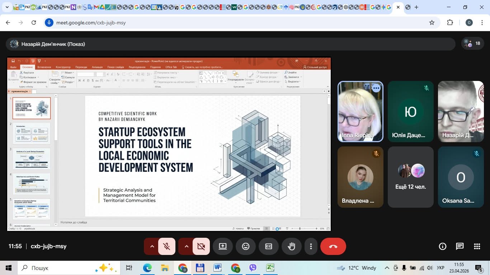Click the Meet URL address bar
Screen dimensions: 490x275
[237, 23]
